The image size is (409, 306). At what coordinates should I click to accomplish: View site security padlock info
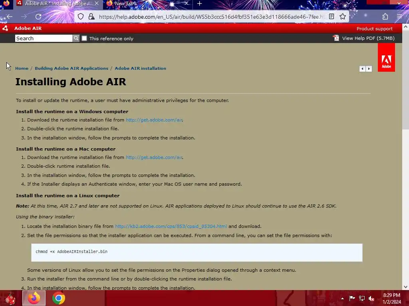(91, 17)
